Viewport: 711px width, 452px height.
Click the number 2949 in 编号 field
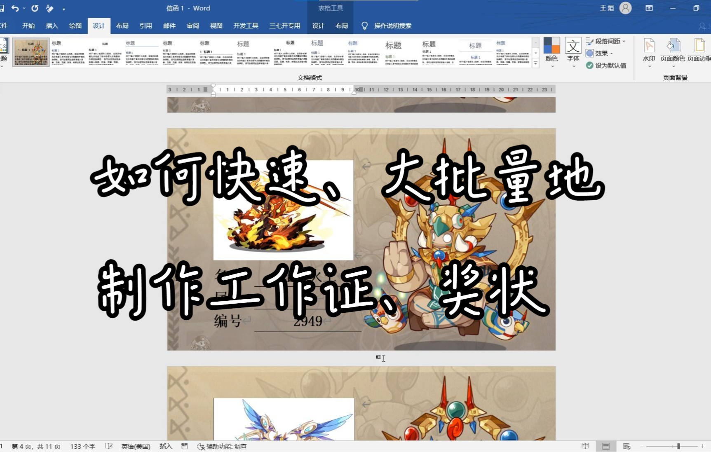308,321
